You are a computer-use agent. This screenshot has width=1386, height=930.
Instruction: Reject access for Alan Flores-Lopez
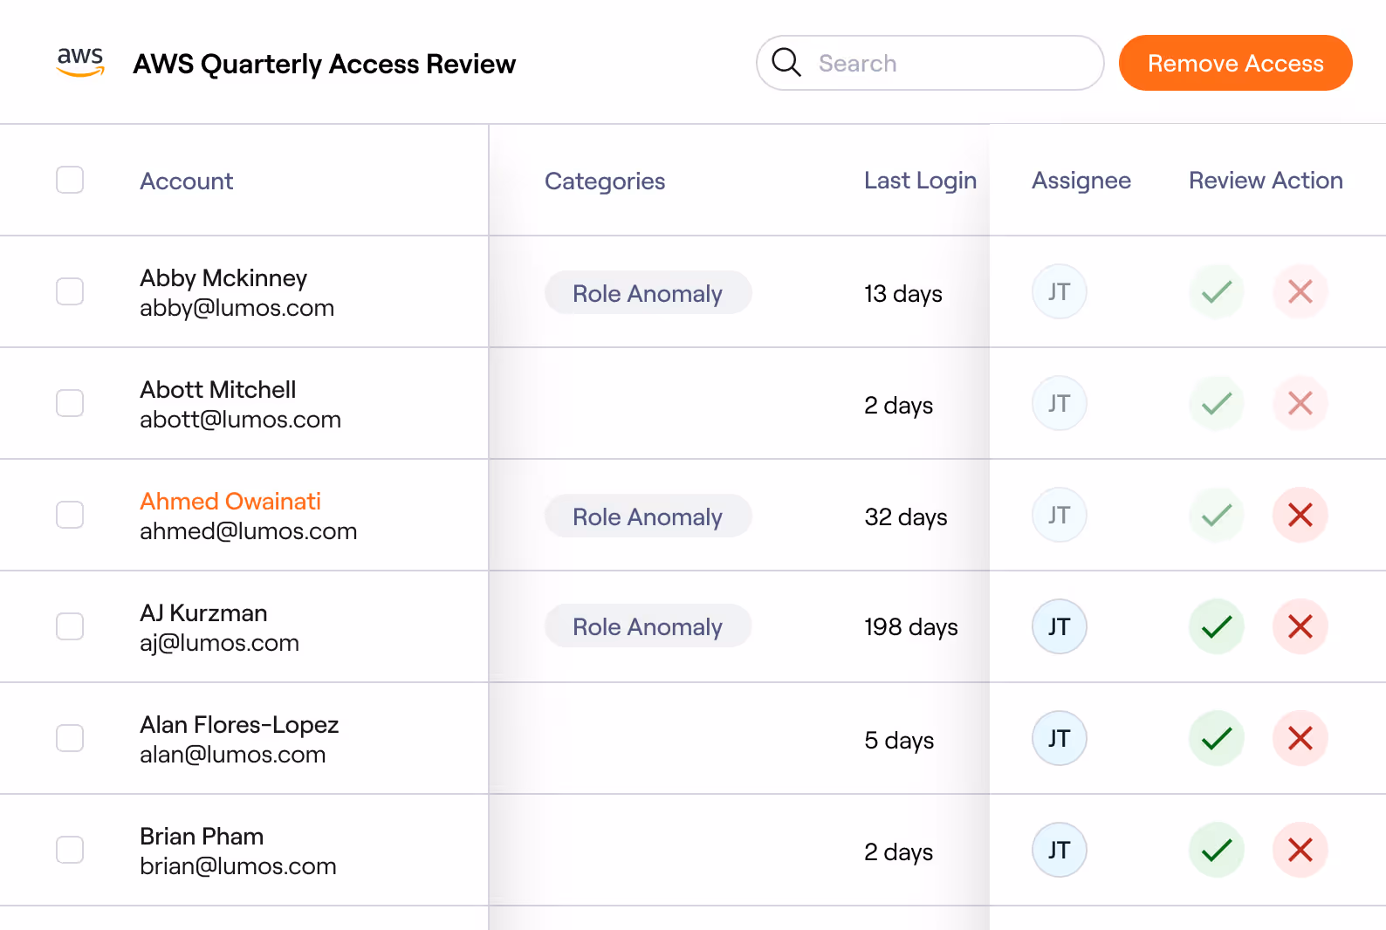1300,738
